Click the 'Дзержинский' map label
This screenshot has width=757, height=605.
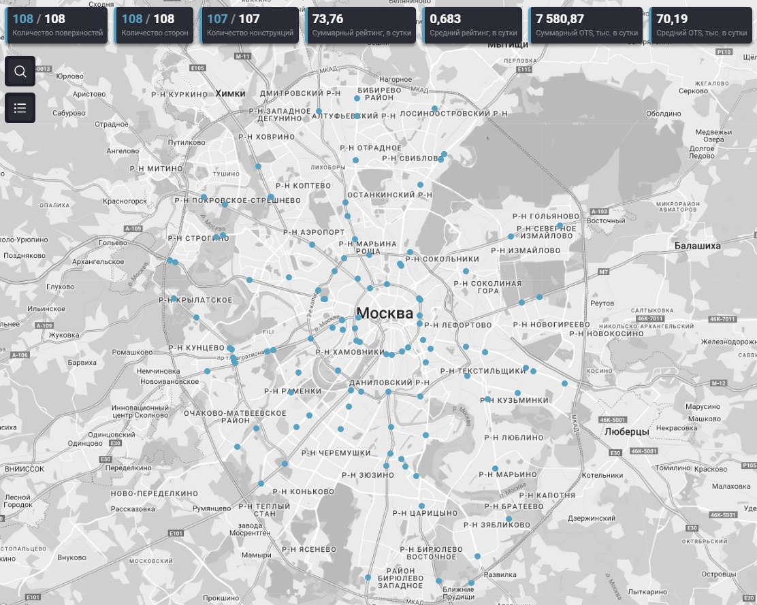tap(592, 519)
